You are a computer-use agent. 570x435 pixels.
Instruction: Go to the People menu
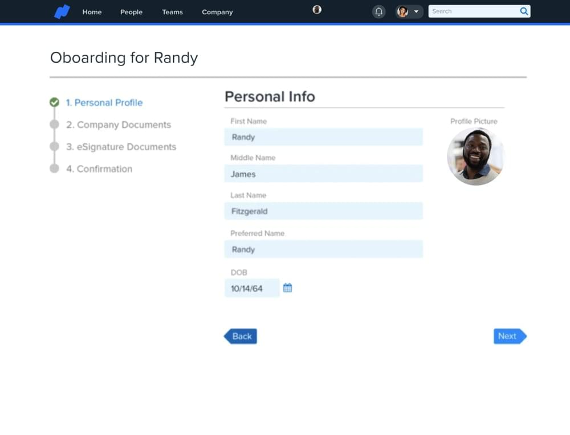click(131, 12)
